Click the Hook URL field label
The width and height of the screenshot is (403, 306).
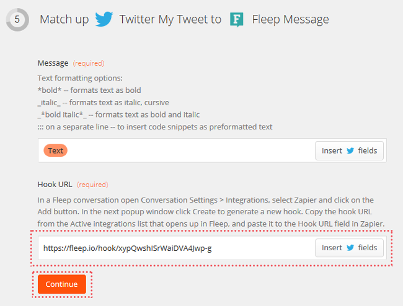click(x=55, y=185)
